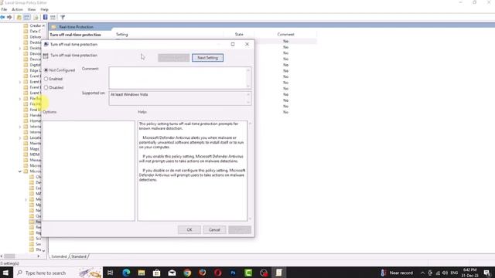The width and height of the screenshot is (495, 278).
Task: Click the Up one level folder icon
Action: point(19,17)
